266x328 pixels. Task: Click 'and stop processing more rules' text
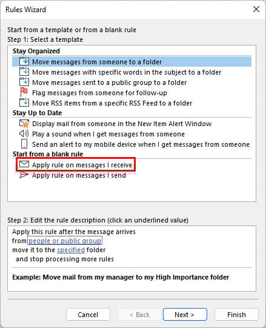pos(65,259)
